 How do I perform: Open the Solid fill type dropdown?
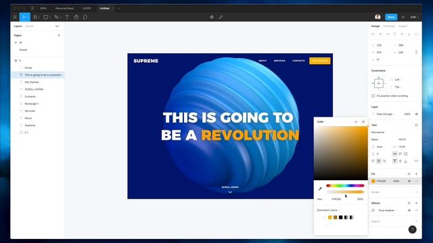click(321, 122)
